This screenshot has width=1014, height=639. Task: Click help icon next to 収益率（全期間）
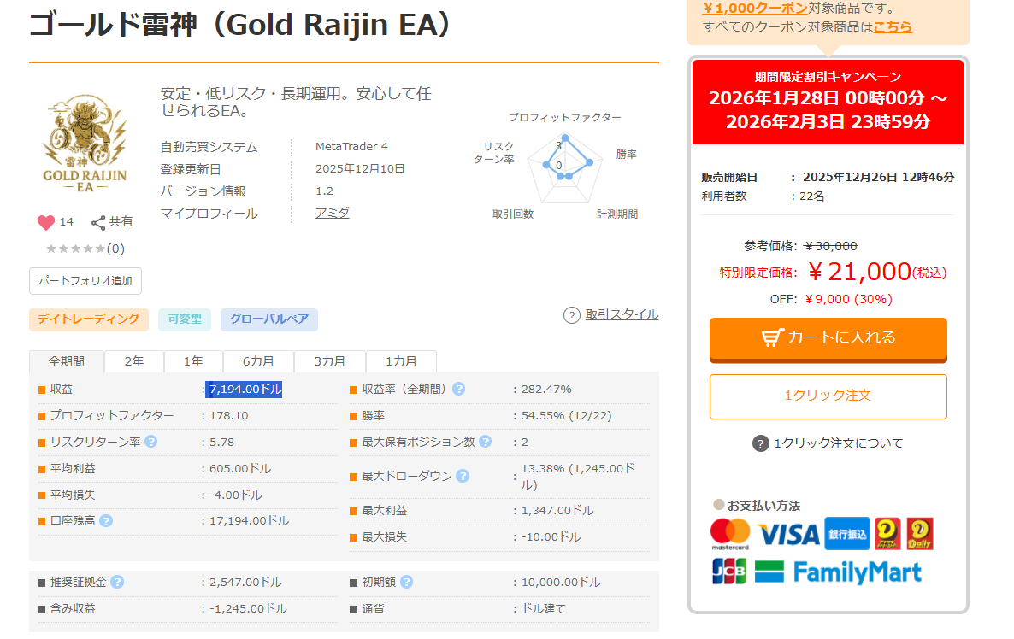point(459,389)
